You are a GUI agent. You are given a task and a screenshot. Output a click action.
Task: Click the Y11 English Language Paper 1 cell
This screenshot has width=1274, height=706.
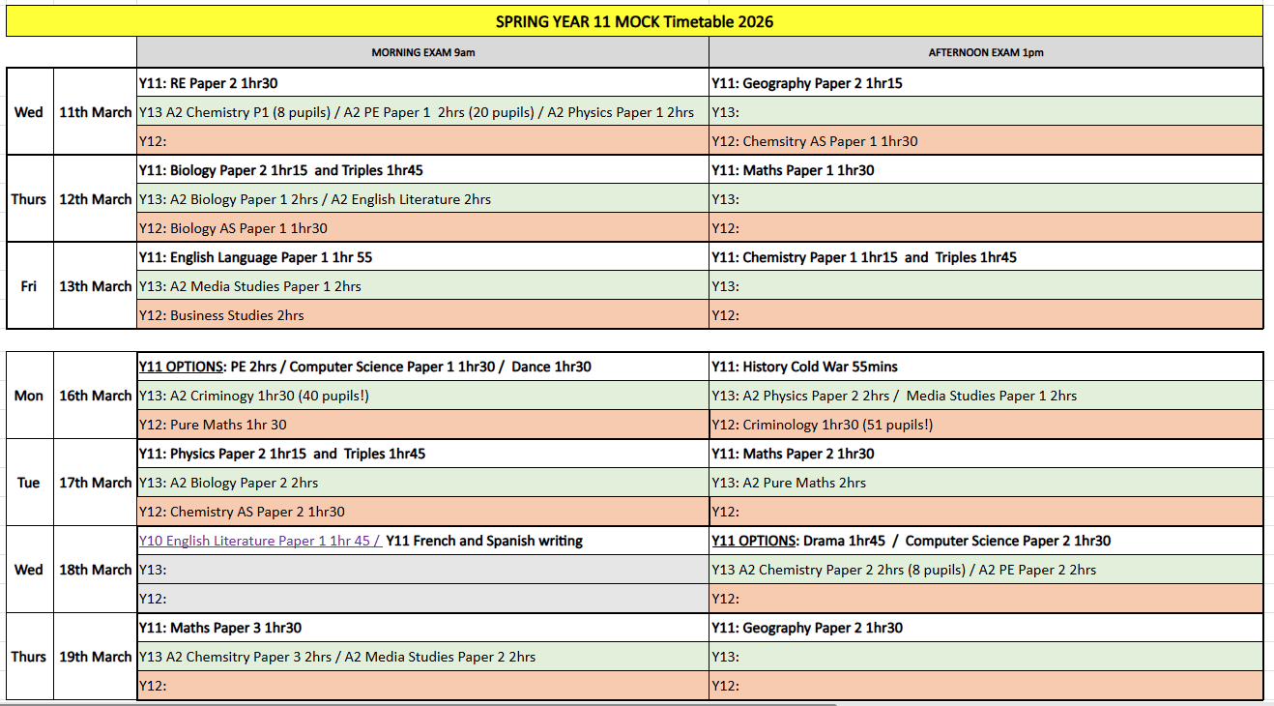tap(256, 257)
